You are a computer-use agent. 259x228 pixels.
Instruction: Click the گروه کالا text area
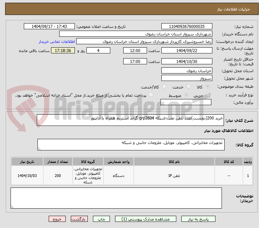pyautogui.click(x=131, y=145)
